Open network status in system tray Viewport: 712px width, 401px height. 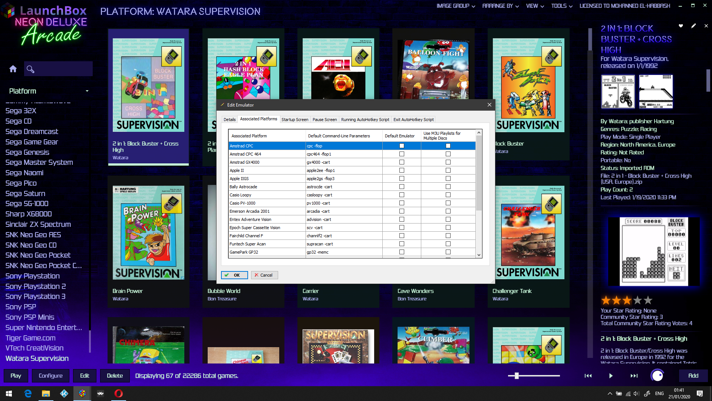(628, 394)
